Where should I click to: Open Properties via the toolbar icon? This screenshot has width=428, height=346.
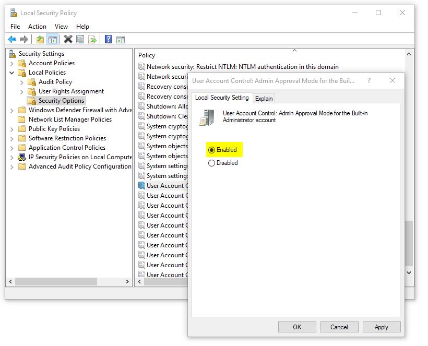pos(80,39)
